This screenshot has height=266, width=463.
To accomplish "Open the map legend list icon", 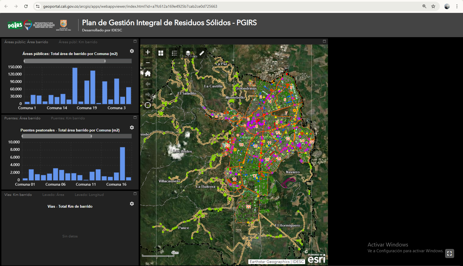I will pos(174,53).
